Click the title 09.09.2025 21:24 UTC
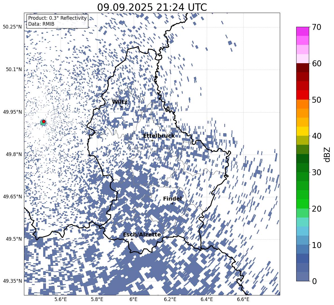334x305 pixels. [152, 7]
